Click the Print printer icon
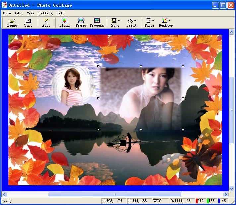The image size is (236, 205). pos(130,20)
